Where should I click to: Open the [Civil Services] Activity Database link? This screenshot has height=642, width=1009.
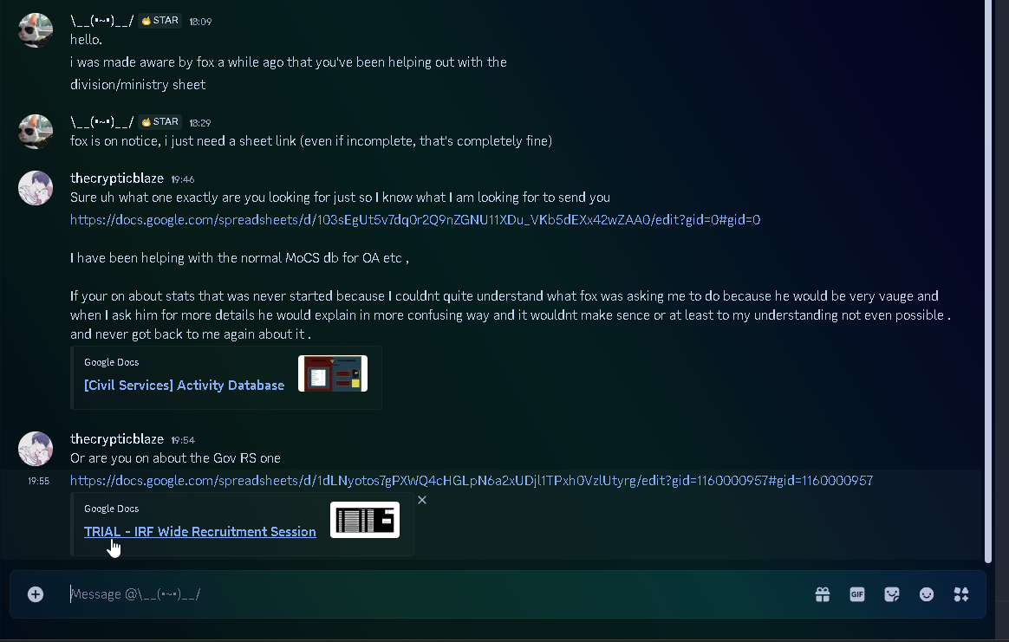coord(184,386)
